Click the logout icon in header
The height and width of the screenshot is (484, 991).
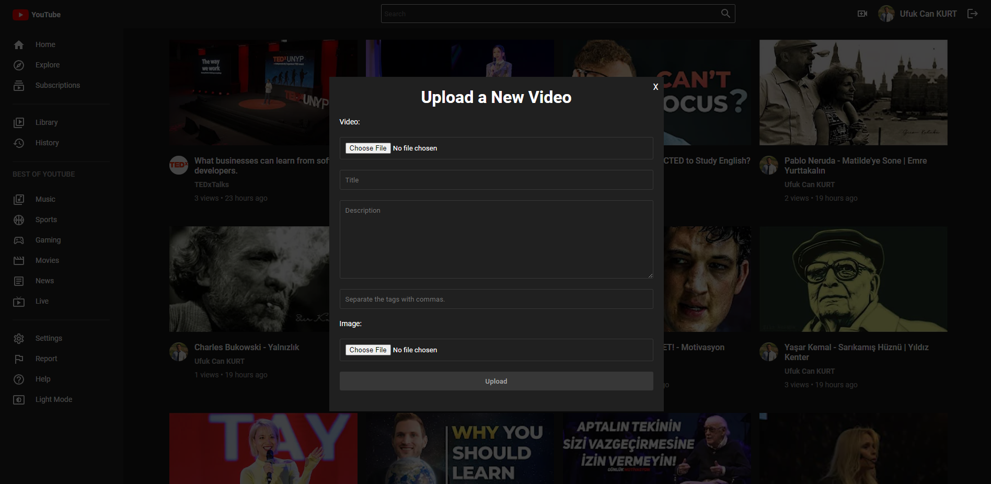pyautogui.click(x=972, y=14)
